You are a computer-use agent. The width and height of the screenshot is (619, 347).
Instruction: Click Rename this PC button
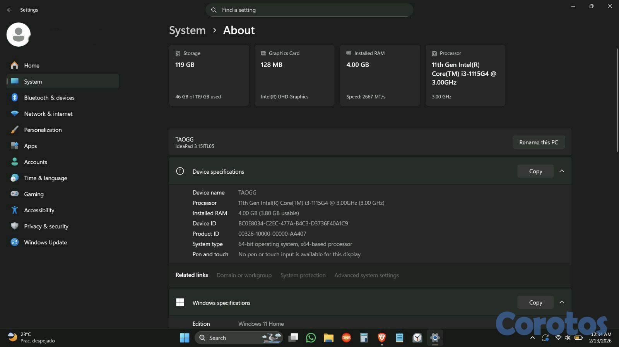(x=538, y=142)
